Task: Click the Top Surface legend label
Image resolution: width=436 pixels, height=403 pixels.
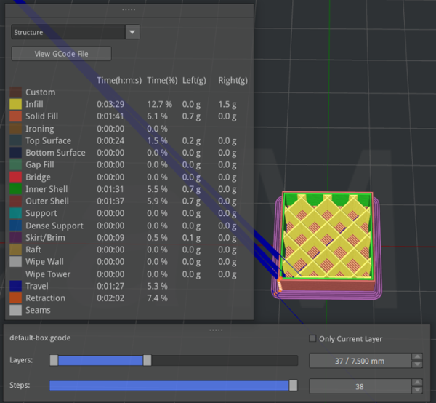Action: point(48,140)
